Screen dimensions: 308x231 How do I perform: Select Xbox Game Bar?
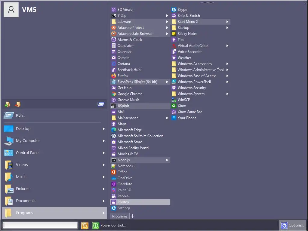pyautogui.click(x=200, y=112)
